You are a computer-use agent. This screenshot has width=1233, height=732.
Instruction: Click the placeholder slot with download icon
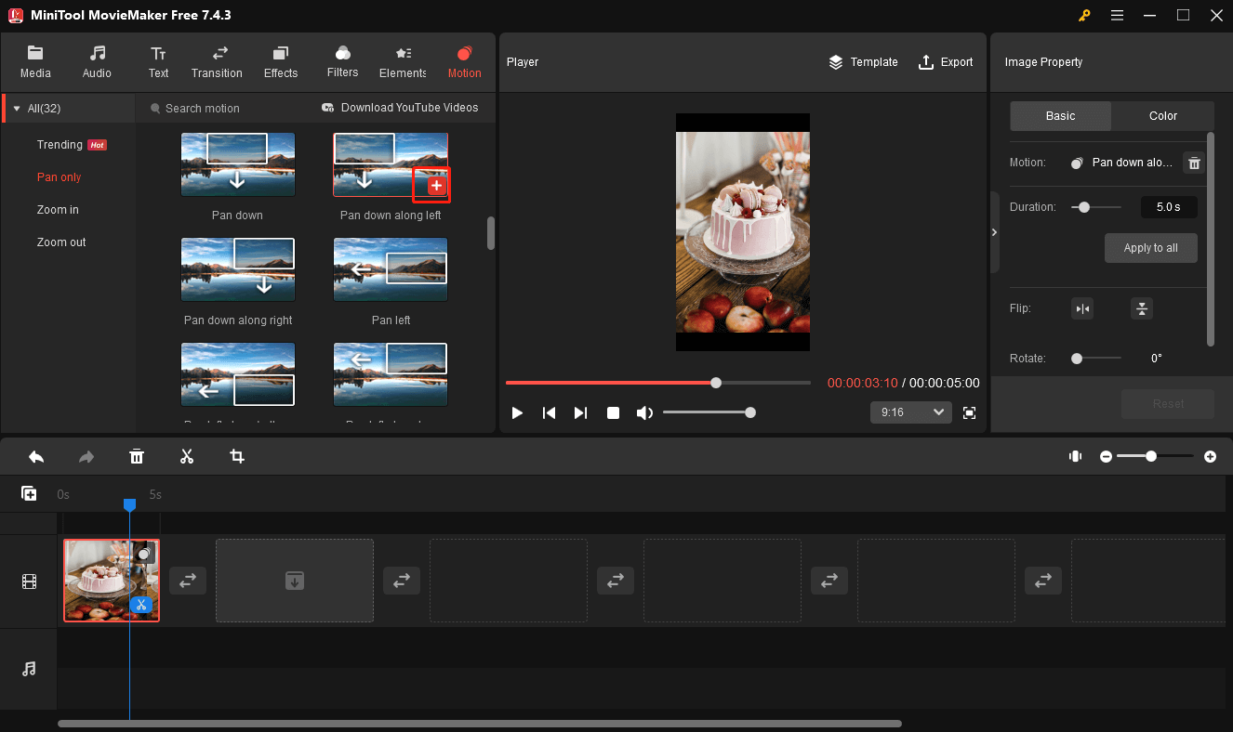coord(295,581)
